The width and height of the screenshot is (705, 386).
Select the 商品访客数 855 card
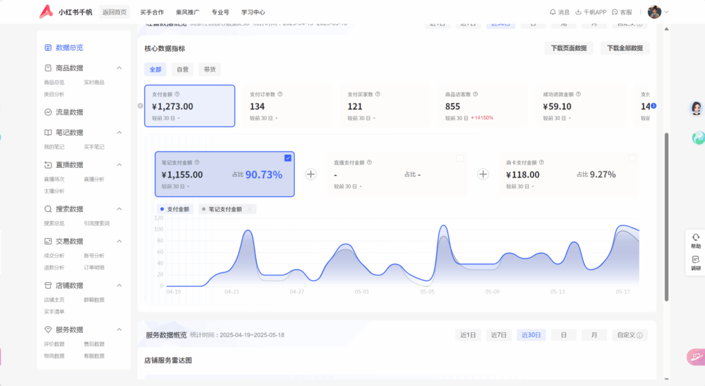coord(483,106)
